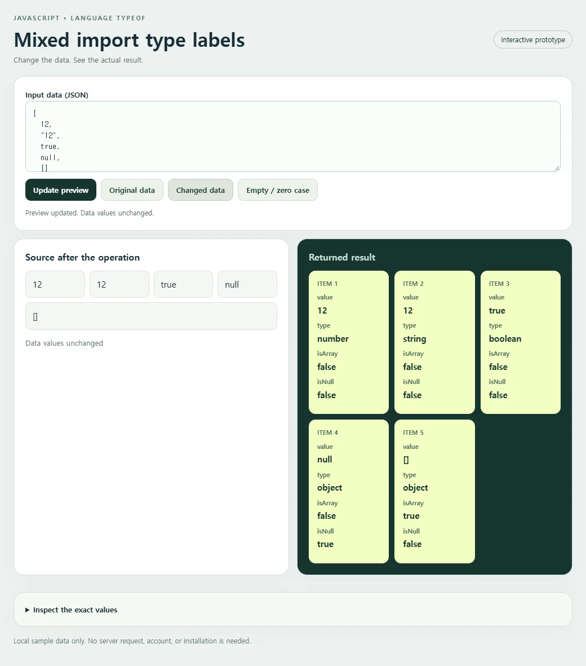
Task: Click the 'Local sample data only' footer note
Action: (x=132, y=641)
